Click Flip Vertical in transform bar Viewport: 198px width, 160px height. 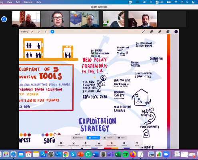86,144
